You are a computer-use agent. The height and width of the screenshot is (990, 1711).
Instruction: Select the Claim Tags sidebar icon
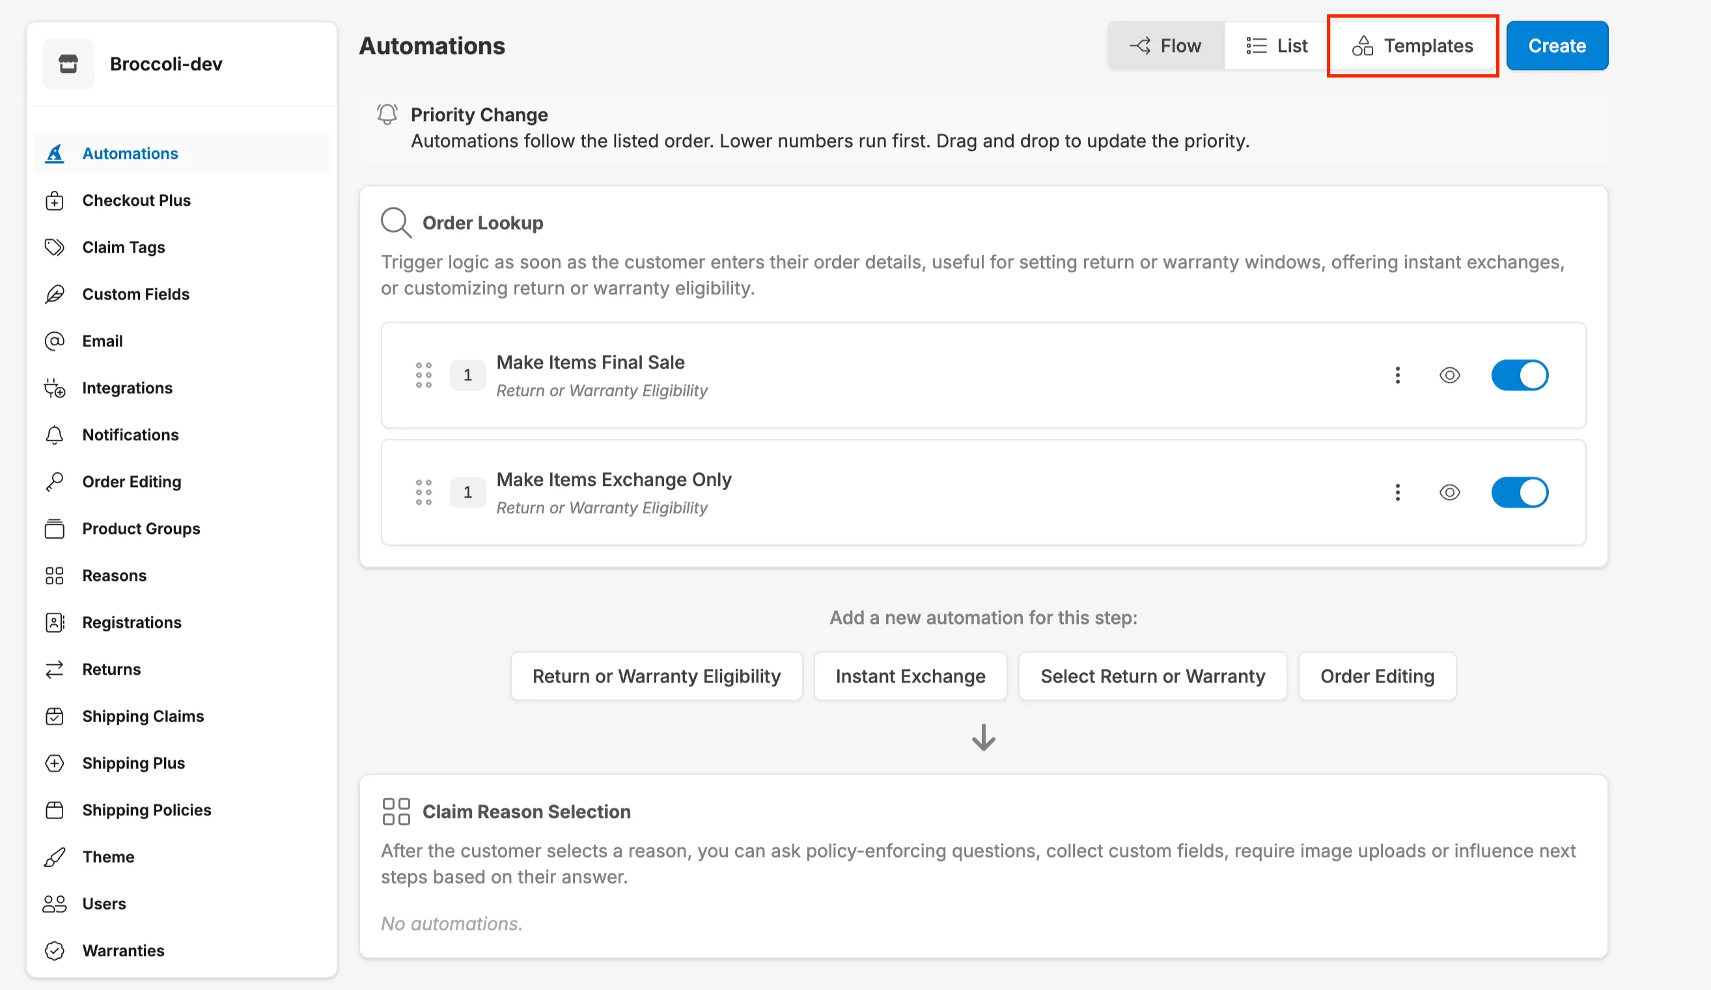(54, 247)
